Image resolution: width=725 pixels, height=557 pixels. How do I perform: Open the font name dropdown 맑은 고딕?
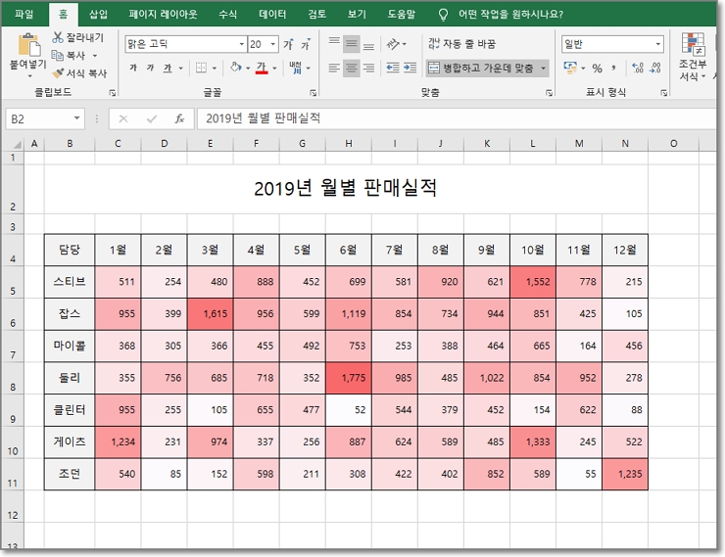[x=241, y=44]
